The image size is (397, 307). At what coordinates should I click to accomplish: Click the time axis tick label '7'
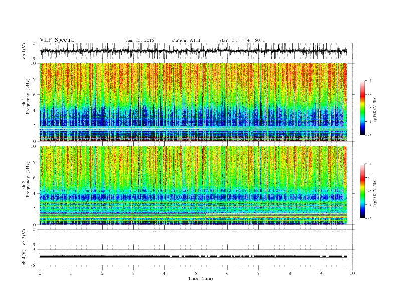(259, 273)
